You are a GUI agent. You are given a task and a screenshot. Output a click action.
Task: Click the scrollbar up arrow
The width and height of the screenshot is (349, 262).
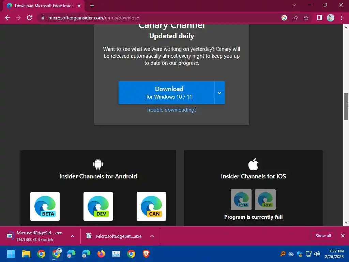point(346,27)
